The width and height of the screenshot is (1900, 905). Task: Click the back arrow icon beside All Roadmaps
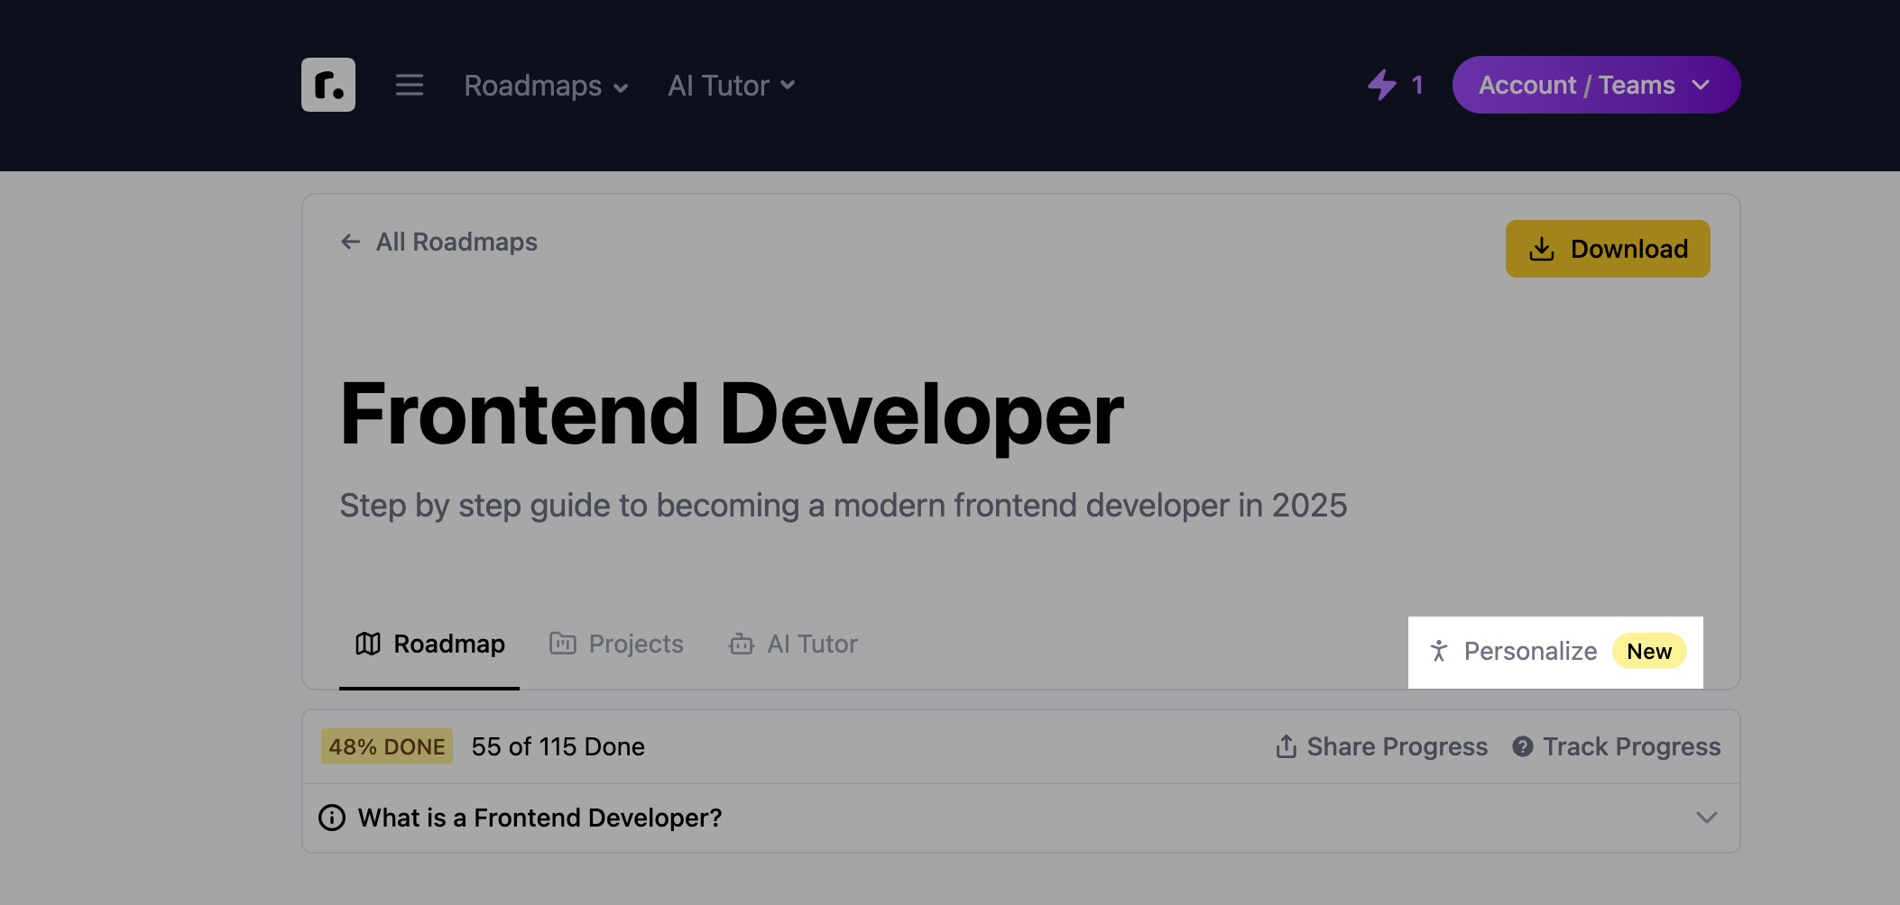(350, 242)
